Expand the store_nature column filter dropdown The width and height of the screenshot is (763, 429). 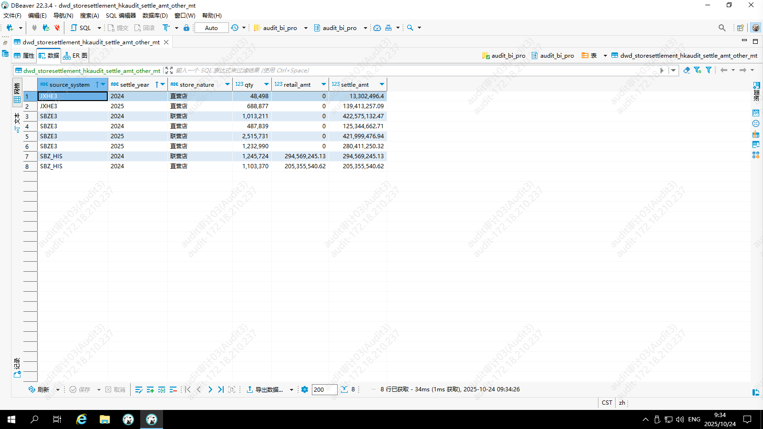coord(227,84)
